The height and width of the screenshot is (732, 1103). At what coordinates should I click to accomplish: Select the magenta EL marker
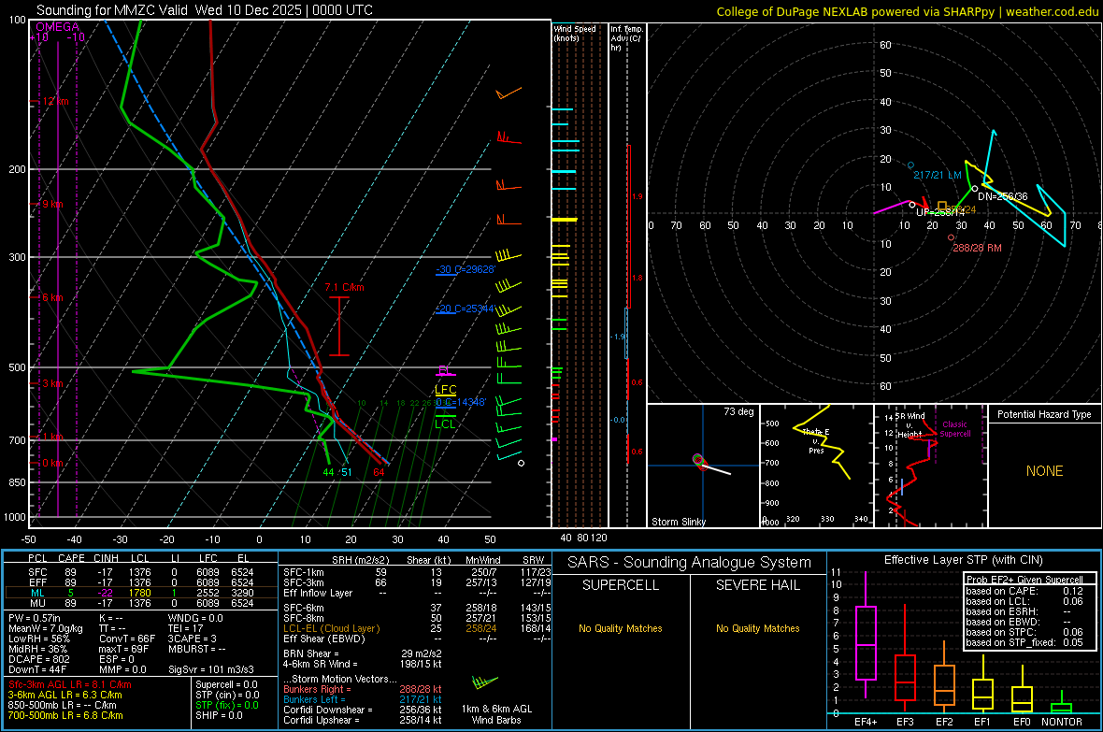coord(445,370)
